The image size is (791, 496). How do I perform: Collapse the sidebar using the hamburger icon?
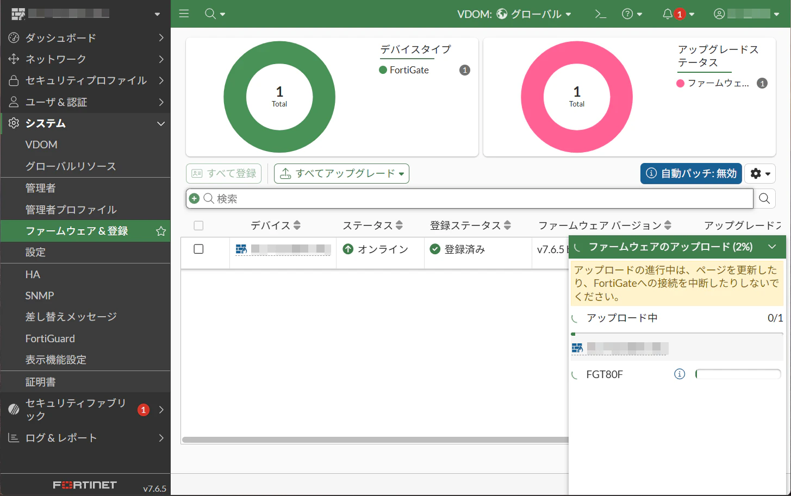(183, 14)
